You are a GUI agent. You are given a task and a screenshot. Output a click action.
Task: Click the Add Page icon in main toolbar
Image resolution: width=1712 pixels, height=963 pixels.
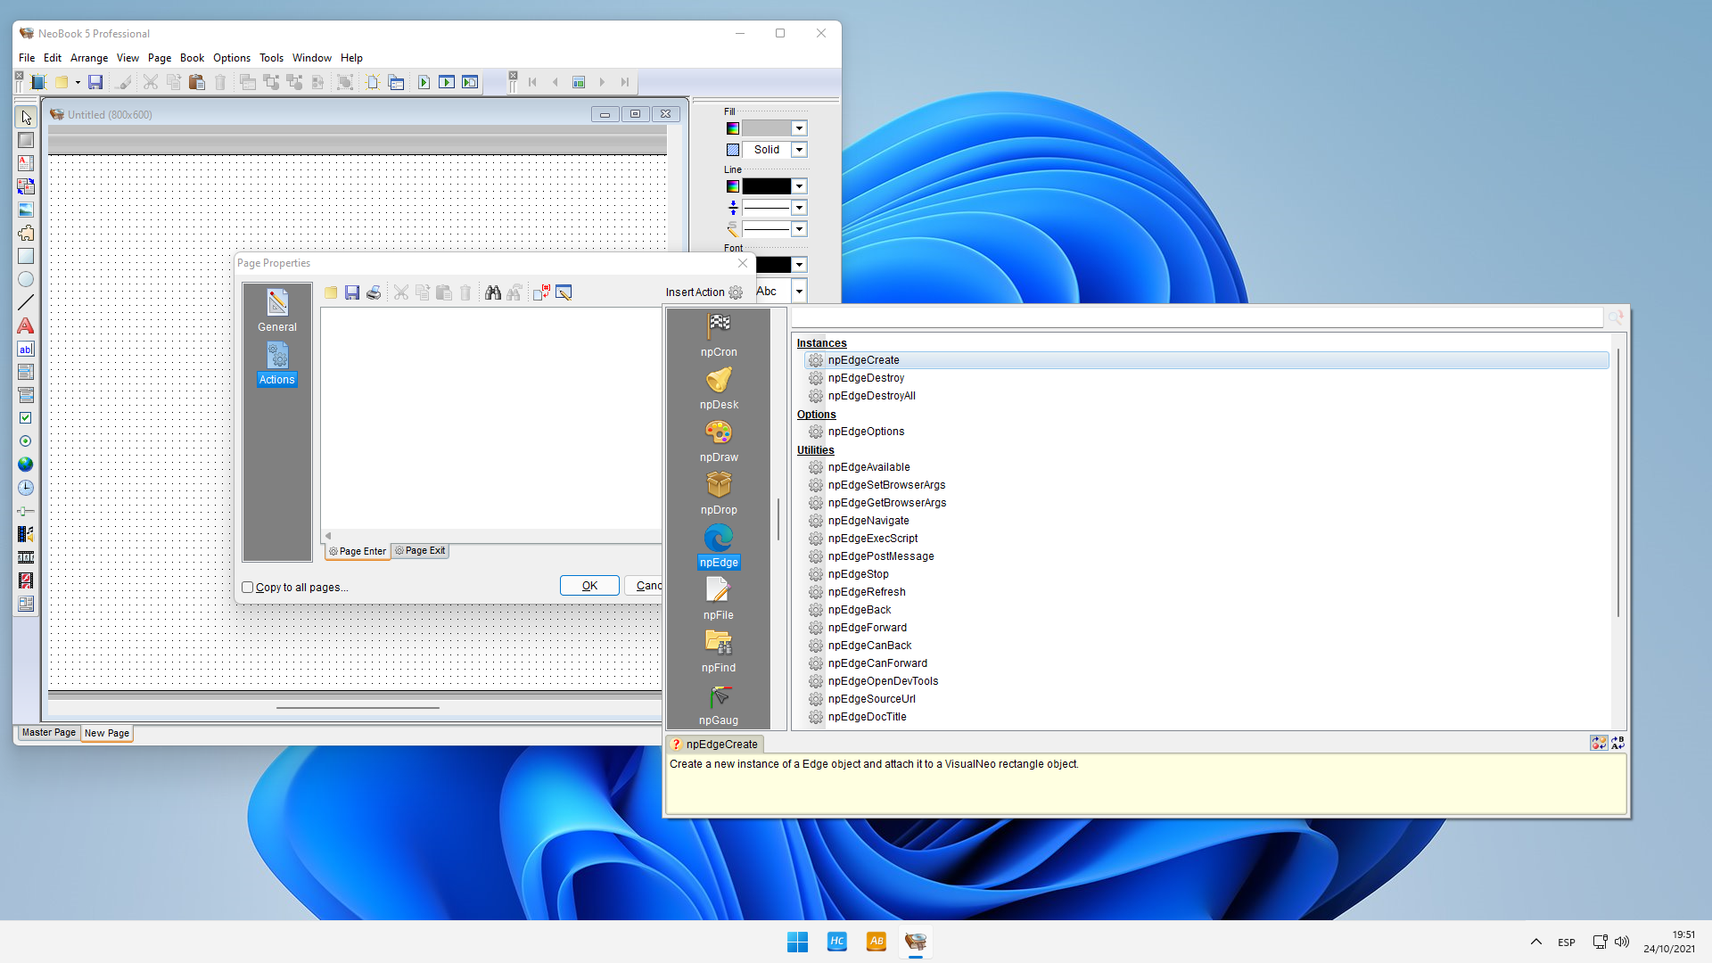point(373,82)
